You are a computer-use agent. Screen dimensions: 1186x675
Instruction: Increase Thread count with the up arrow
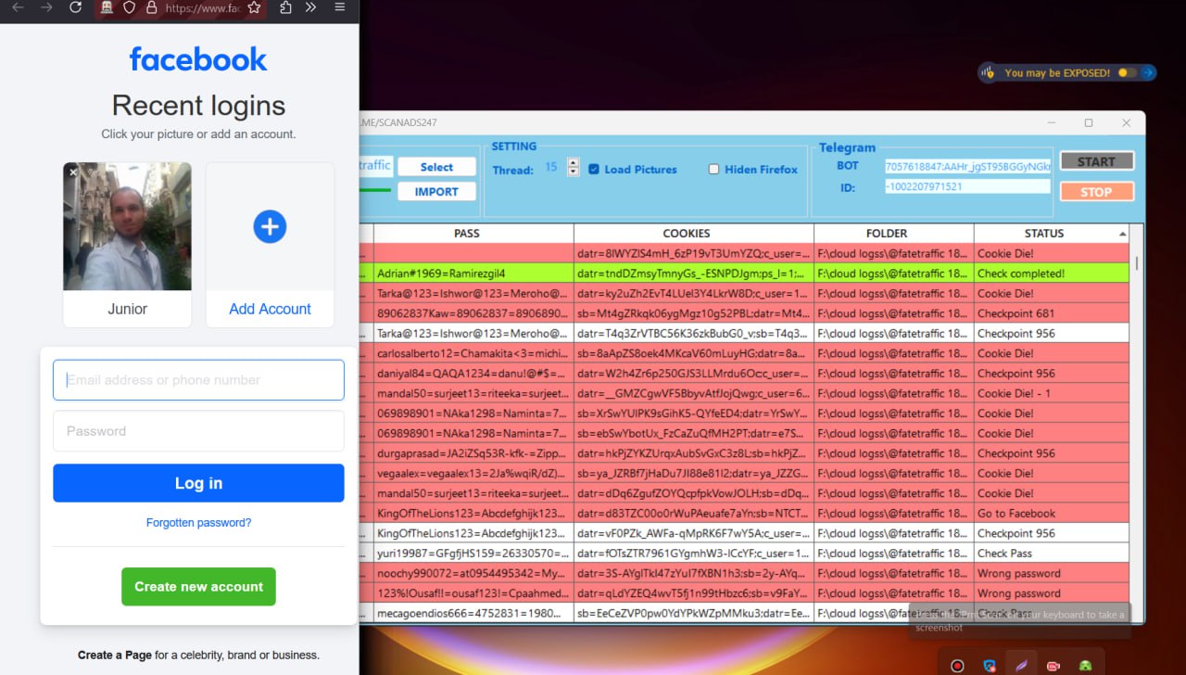point(573,163)
